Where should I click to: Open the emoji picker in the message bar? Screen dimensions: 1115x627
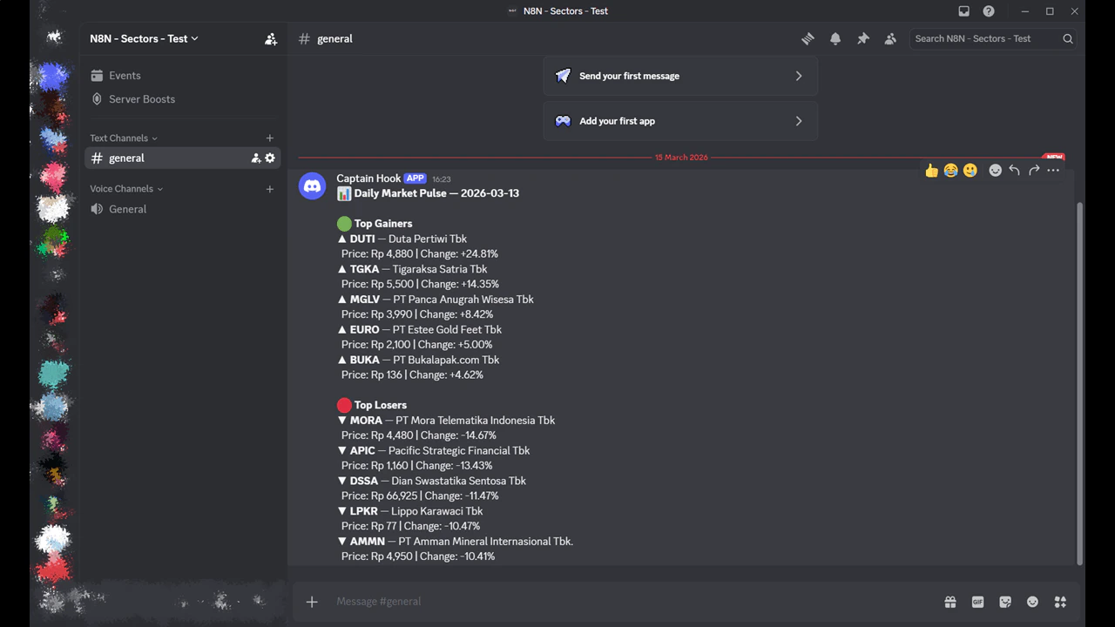pyautogui.click(x=1032, y=602)
